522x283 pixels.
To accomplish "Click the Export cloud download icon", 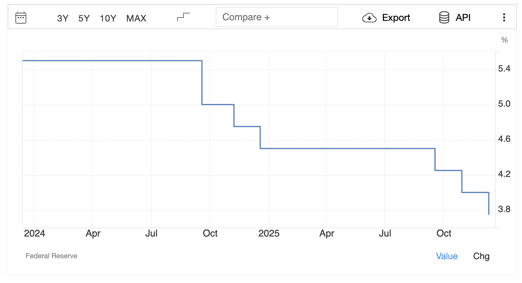I will pos(369,18).
